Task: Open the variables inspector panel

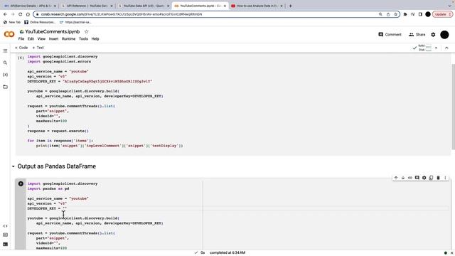Action: (5, 75)
